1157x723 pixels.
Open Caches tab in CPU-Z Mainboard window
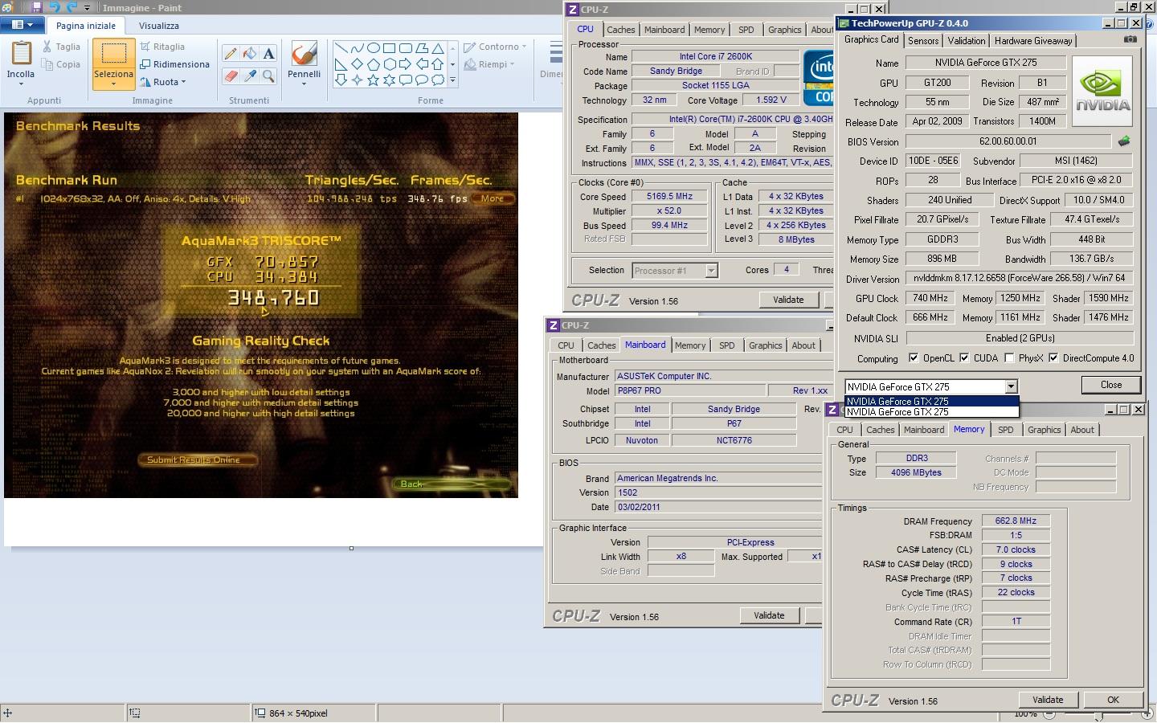tap(601, 345)
